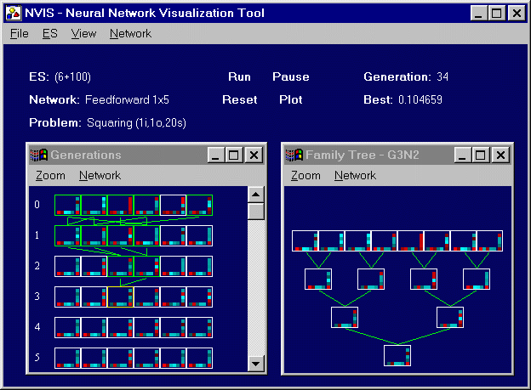Select the yellow-outlined network in generation 3
Image resolution: width=531 pixels, height=390 pixels.
point(120,297)
